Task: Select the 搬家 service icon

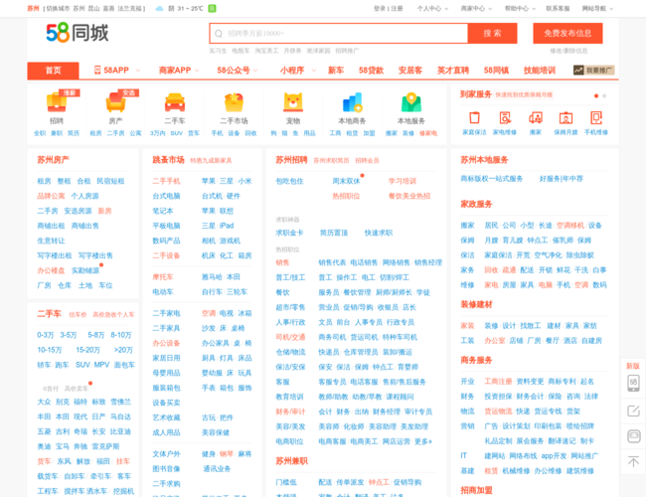Action: tap(536, 118)
